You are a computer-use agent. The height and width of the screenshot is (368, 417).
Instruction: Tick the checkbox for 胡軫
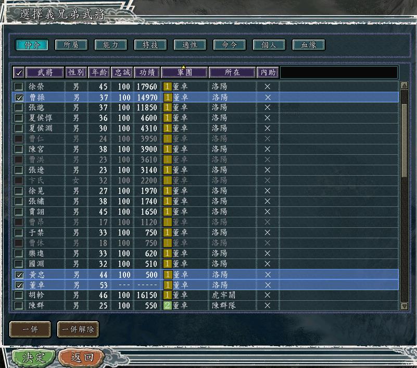[x=19, y=296]
